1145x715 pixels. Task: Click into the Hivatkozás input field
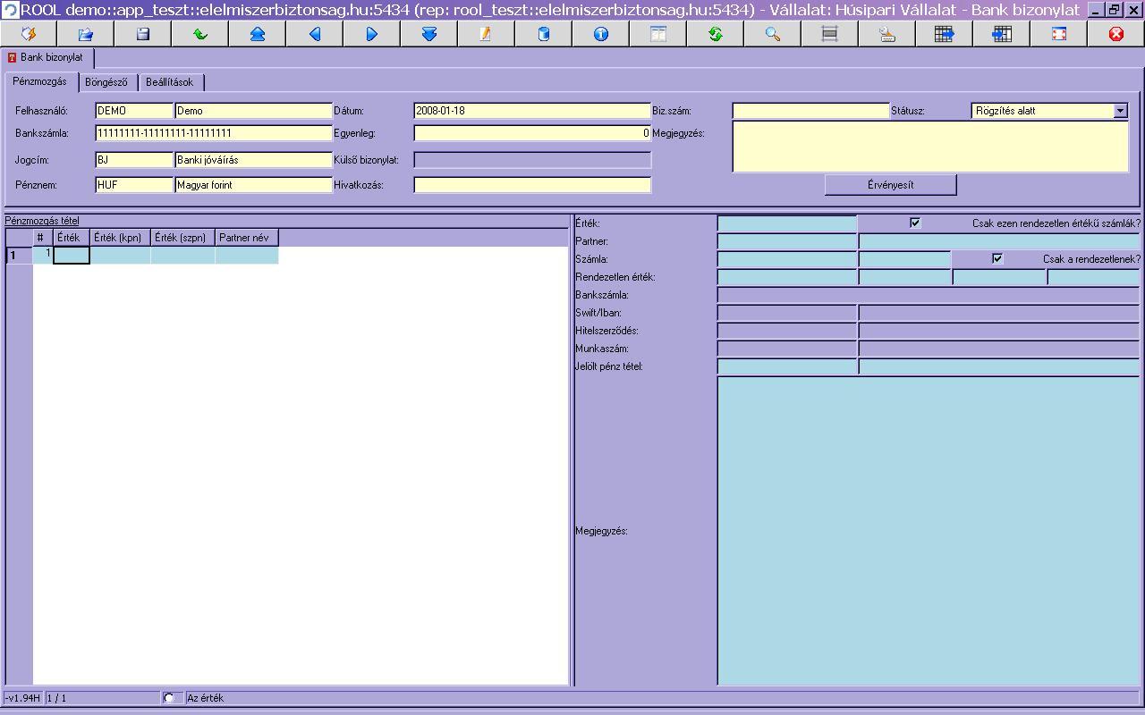point(532,185)
